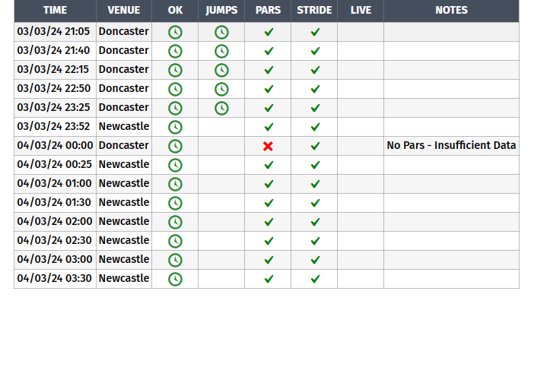Click the PARS checkmark for Newcastle 01:30
550x367 pixels.
[x=268, y=203]
